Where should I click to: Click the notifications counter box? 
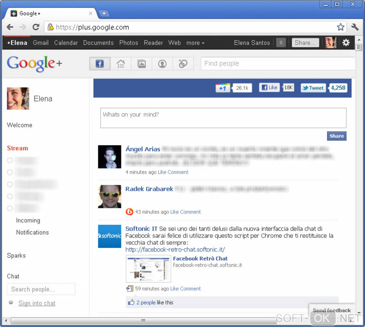(x=281, y=43)
